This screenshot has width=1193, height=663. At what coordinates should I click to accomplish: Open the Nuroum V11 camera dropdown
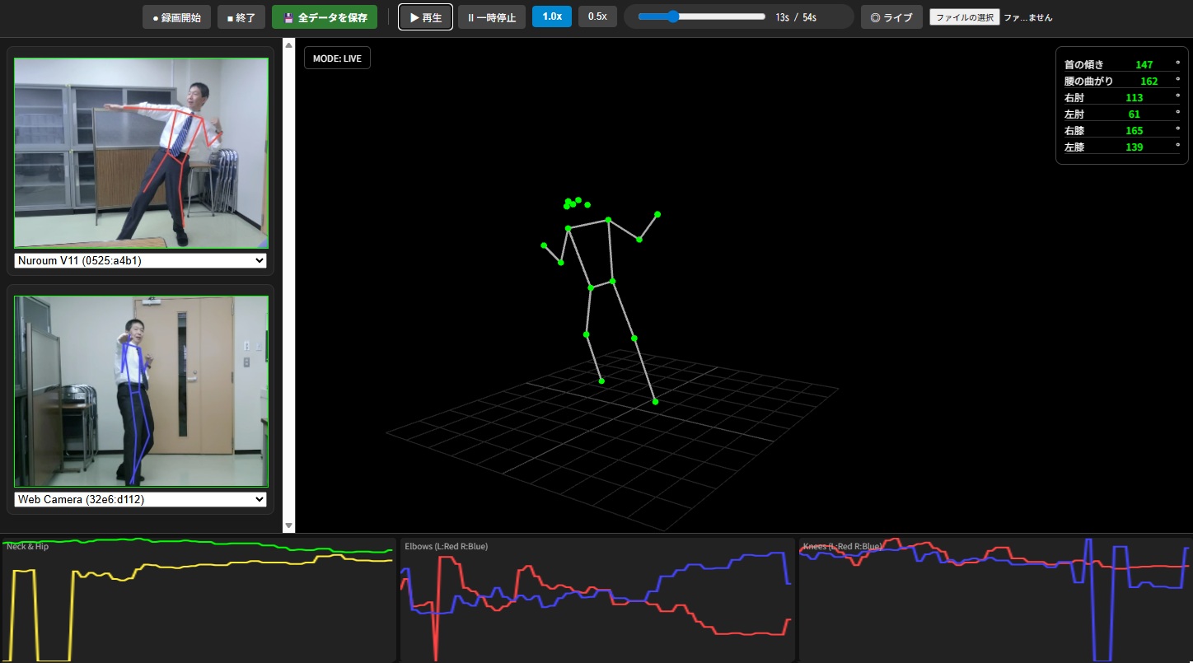141,260
